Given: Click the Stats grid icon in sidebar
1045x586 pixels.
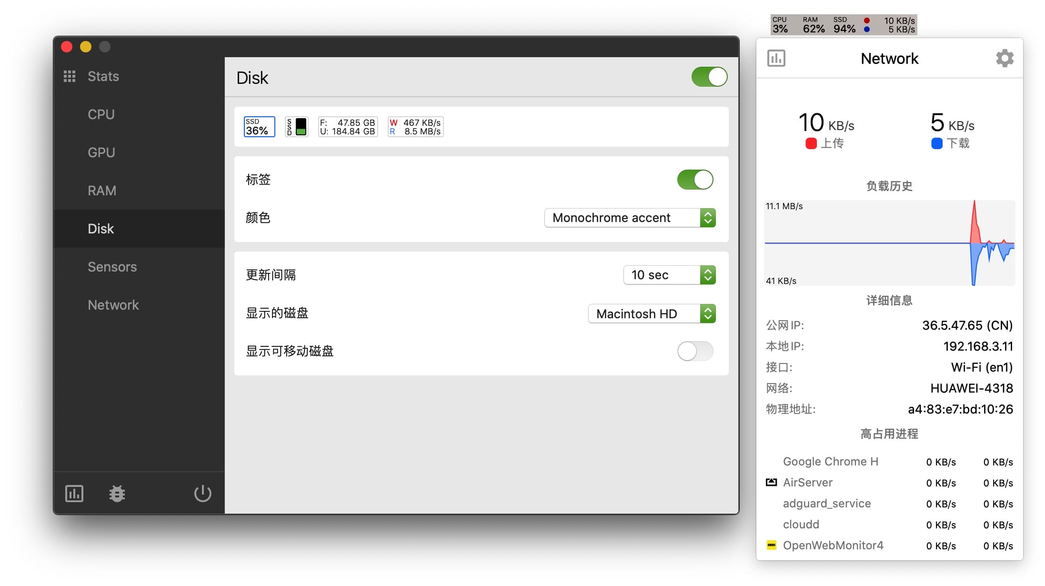Looking at the screenshot, I should (x=70, y=76).
